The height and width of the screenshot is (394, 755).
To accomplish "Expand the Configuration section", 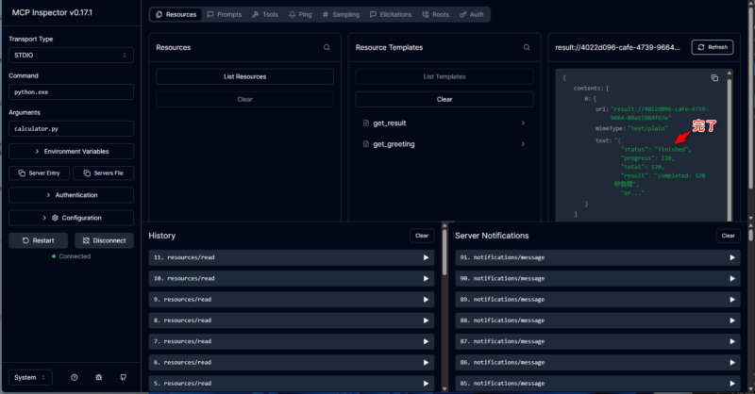I will tap(71, 218).
